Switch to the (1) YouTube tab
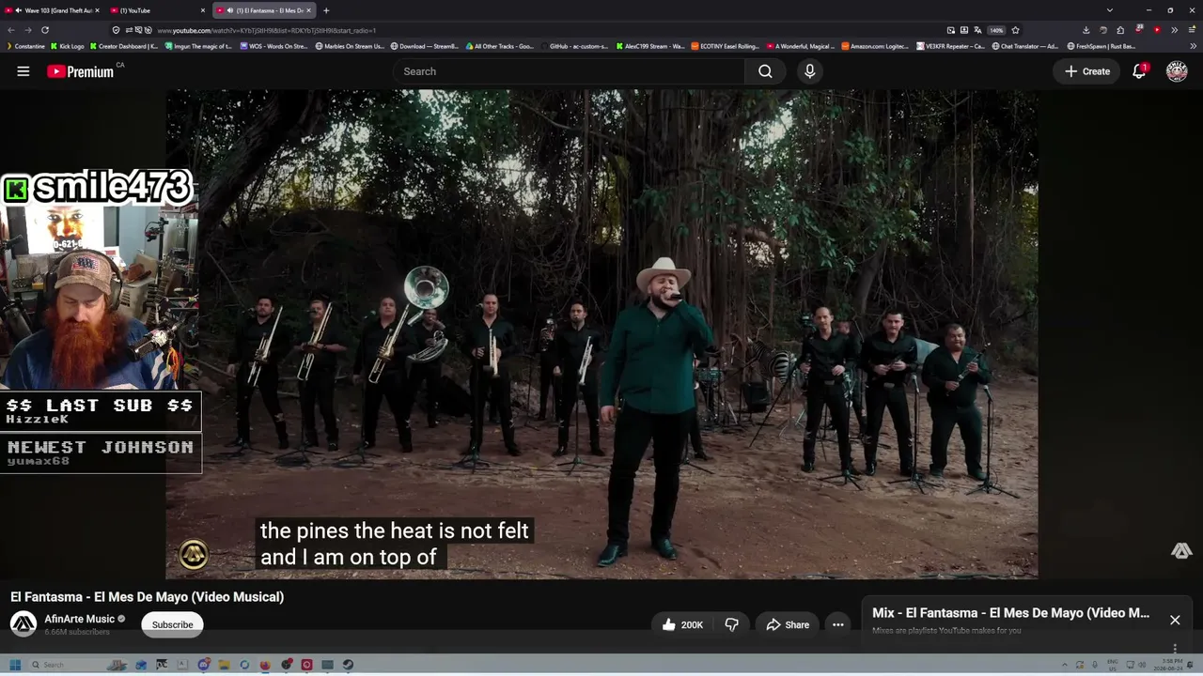 tap(157, 10)
